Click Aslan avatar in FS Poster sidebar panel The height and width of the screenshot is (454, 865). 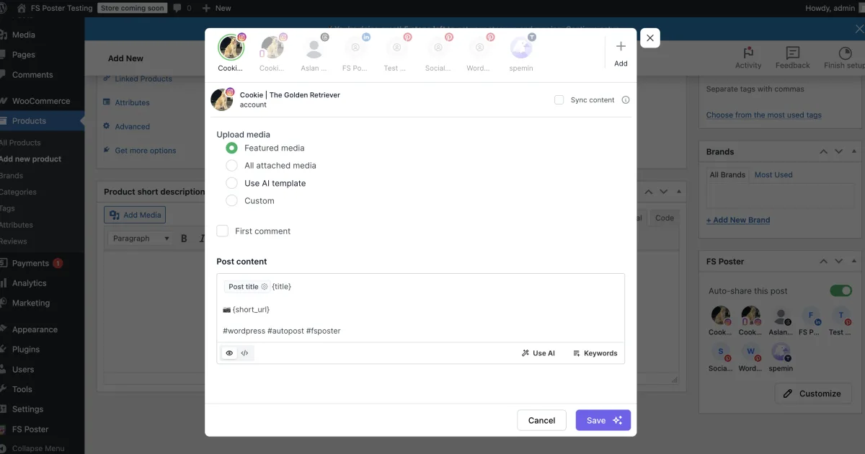[781, 316]
